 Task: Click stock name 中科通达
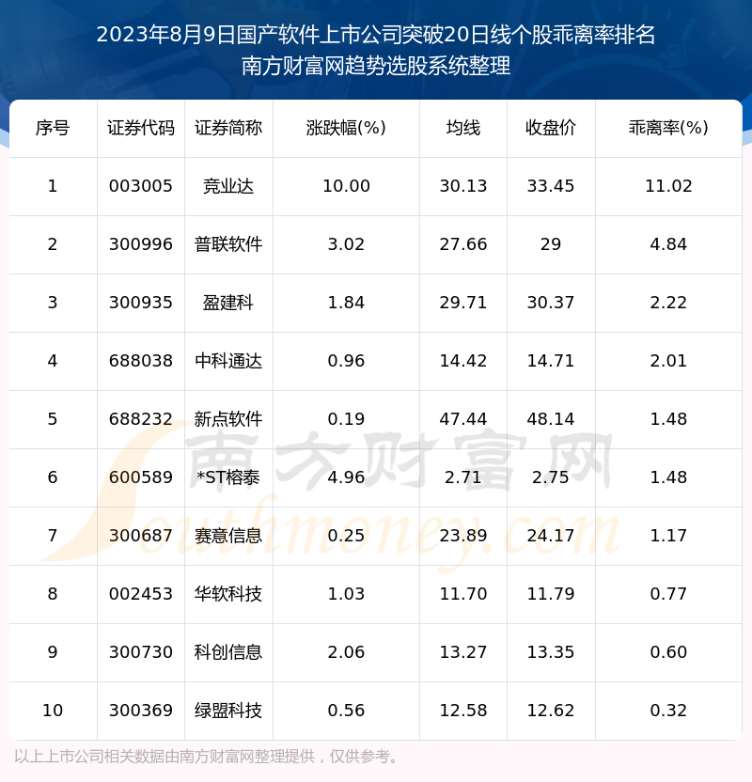click(x=228, y=361)
